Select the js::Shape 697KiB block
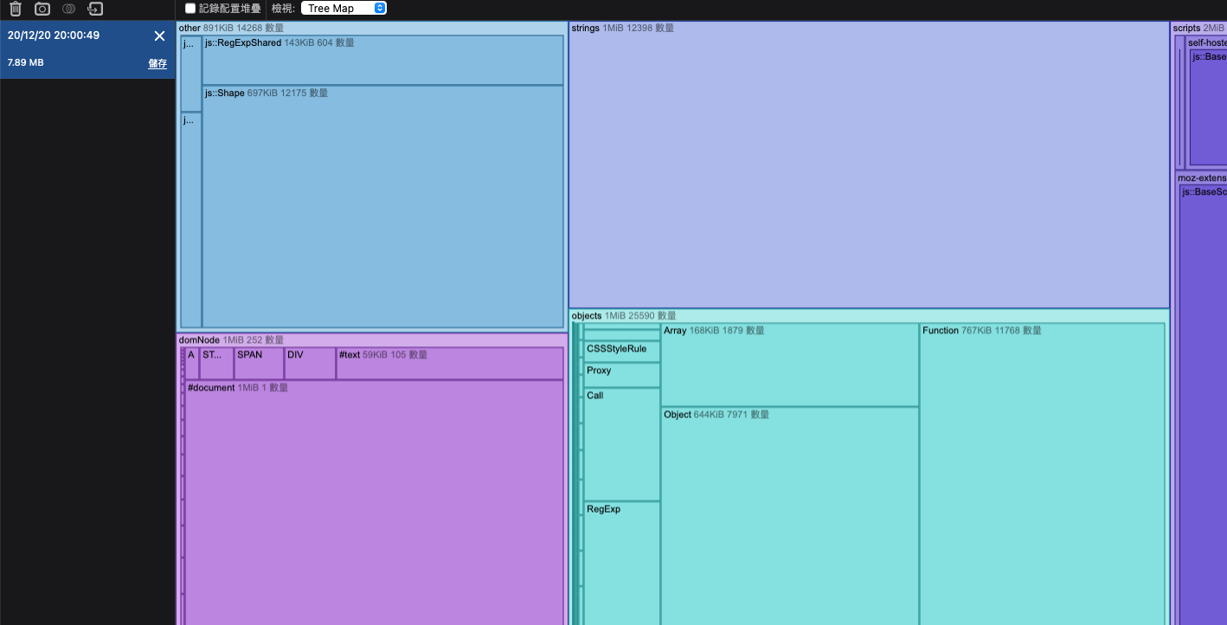Screen dimensions: 1227x625 tap(382, 207)
